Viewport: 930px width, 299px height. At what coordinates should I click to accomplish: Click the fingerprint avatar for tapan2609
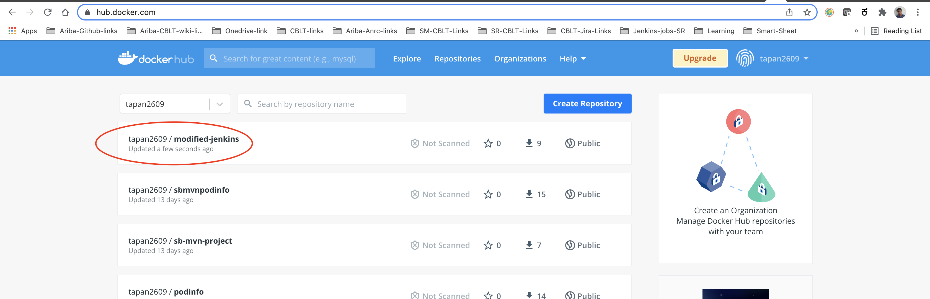point(745,58)
